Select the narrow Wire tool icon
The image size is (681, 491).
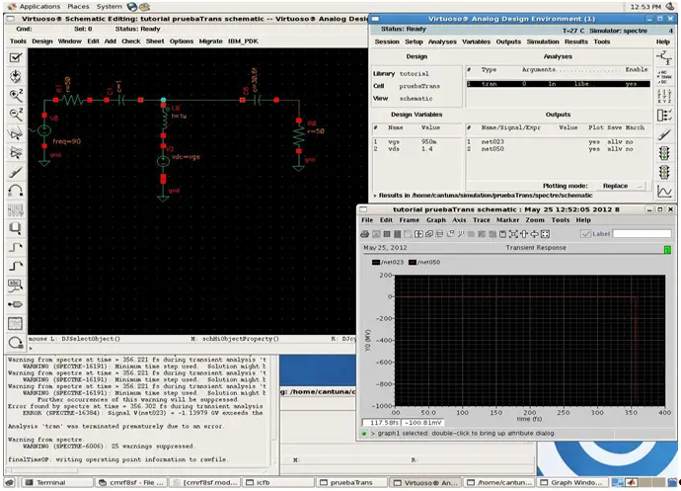(x=16, y=247)
